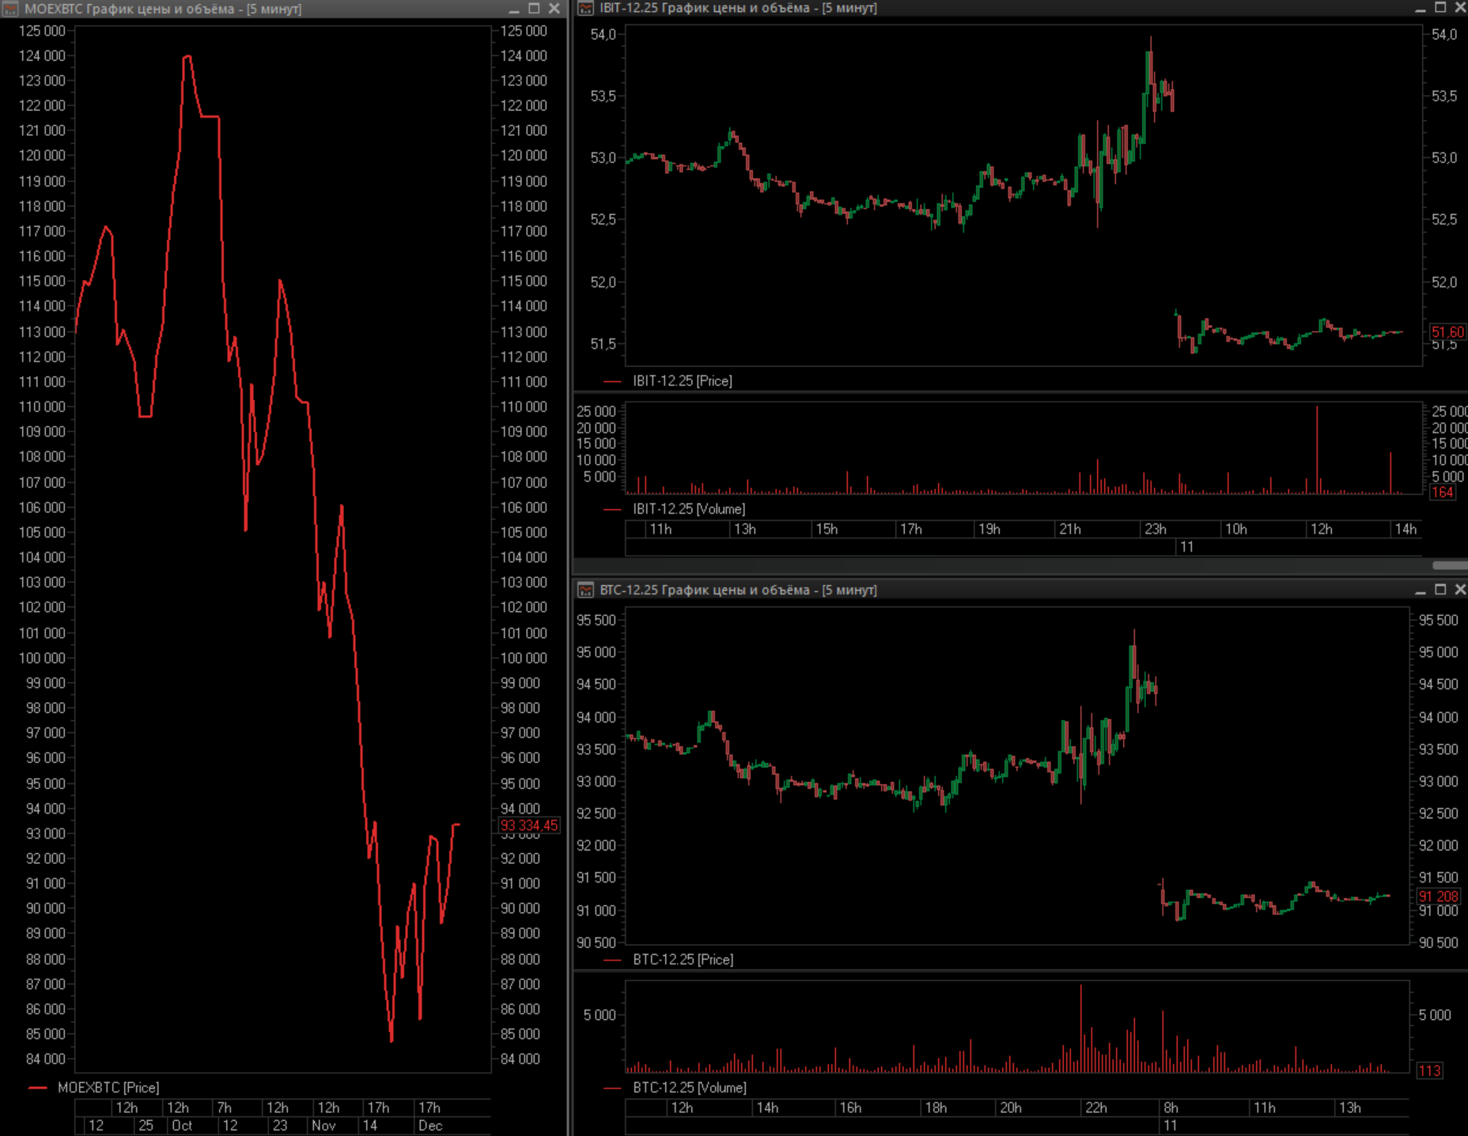
Task: Maximize the BTC-12.25 chart window
Action: tap(1440, 590)
